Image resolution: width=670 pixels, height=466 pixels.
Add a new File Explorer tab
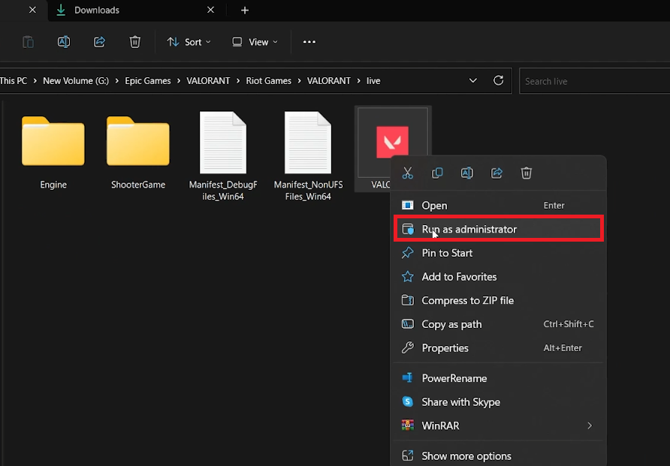tap(245, 11)
